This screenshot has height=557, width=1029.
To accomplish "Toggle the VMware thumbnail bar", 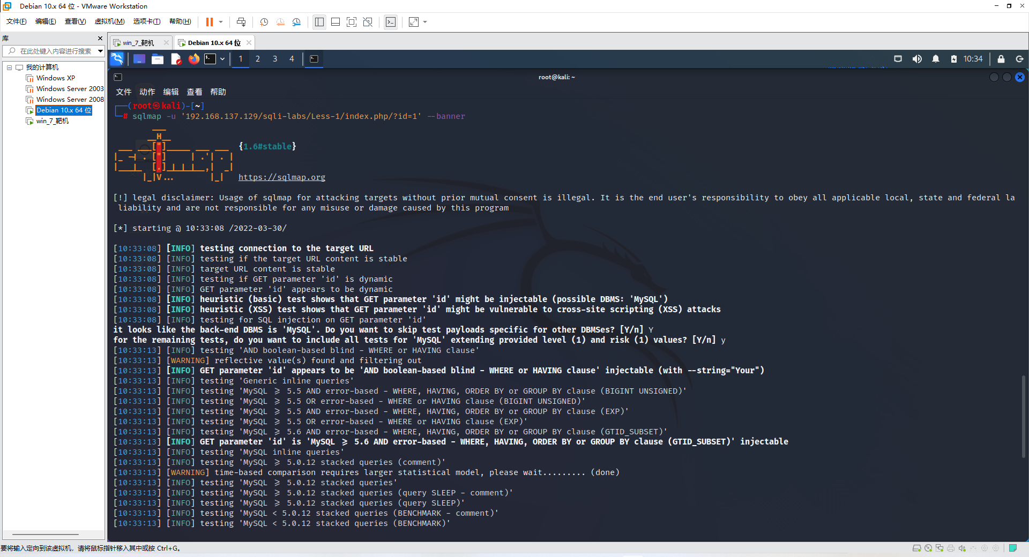I will click(x=335, y=22).
